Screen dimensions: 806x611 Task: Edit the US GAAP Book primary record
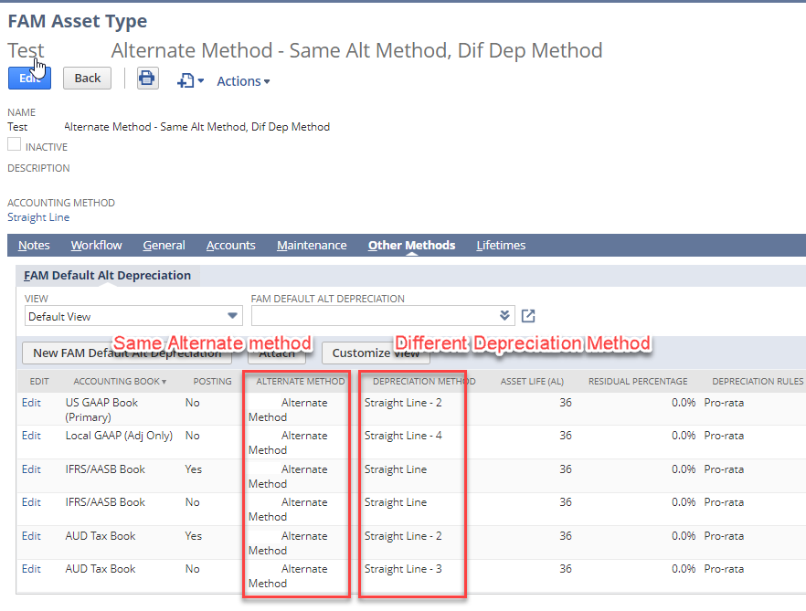[x=30, y=403]
